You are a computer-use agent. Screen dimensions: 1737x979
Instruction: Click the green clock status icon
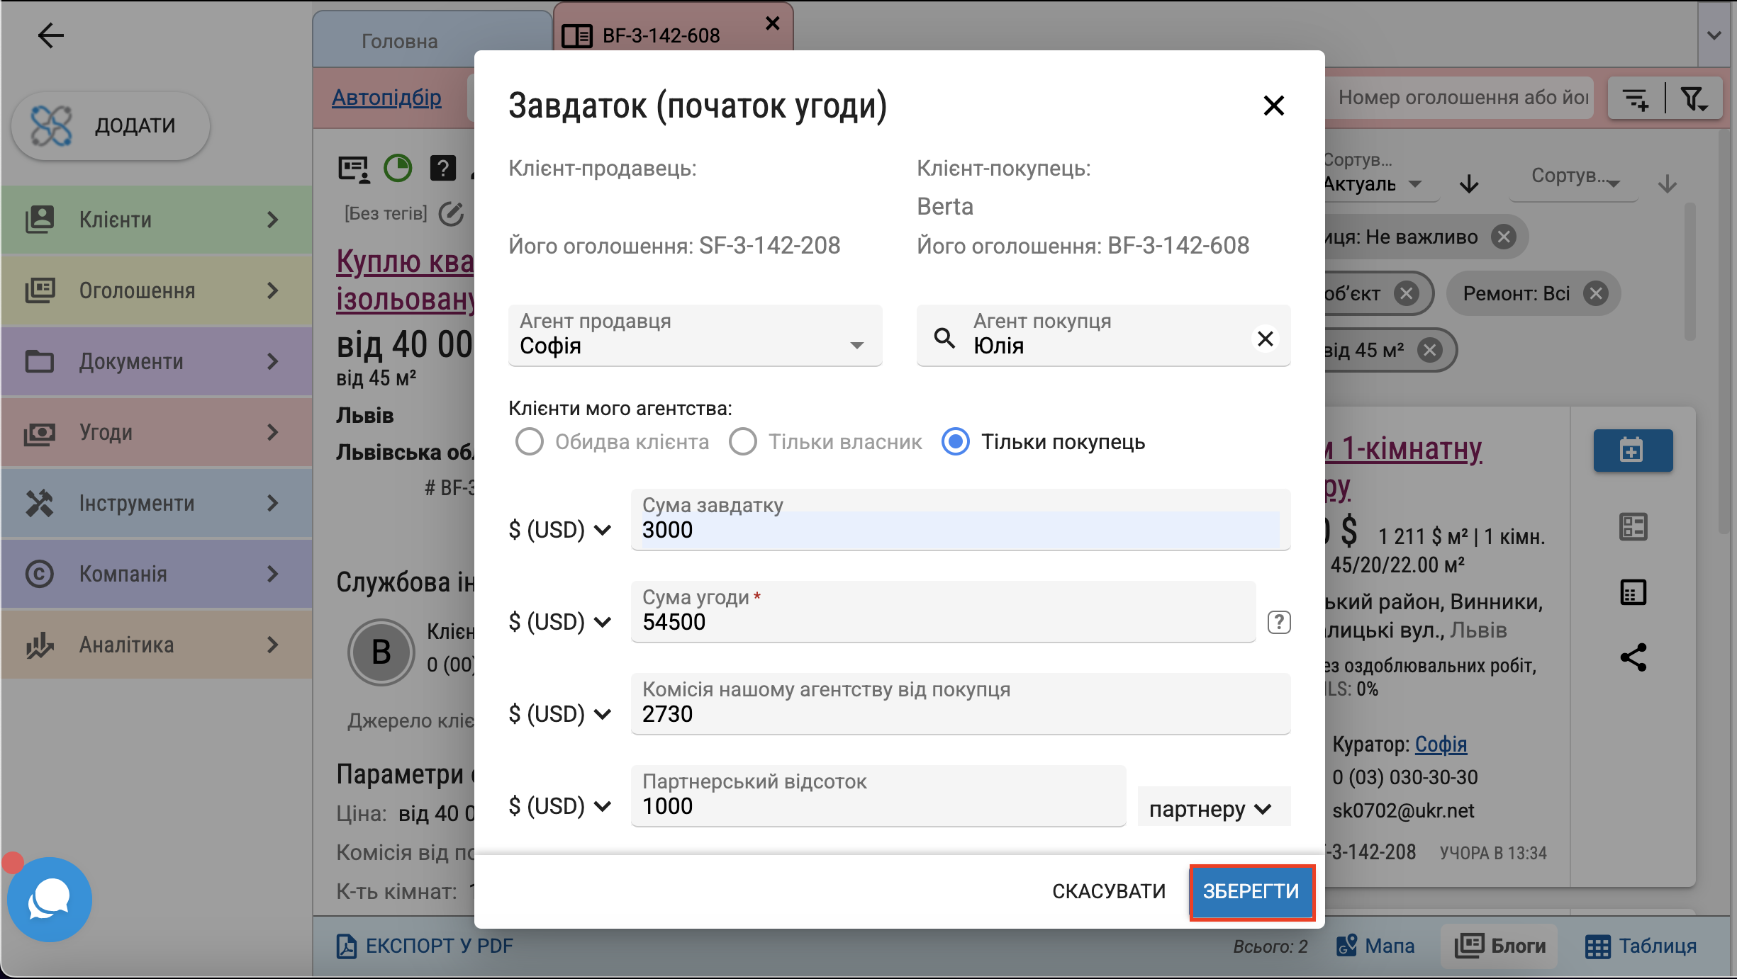coord(398,169)
